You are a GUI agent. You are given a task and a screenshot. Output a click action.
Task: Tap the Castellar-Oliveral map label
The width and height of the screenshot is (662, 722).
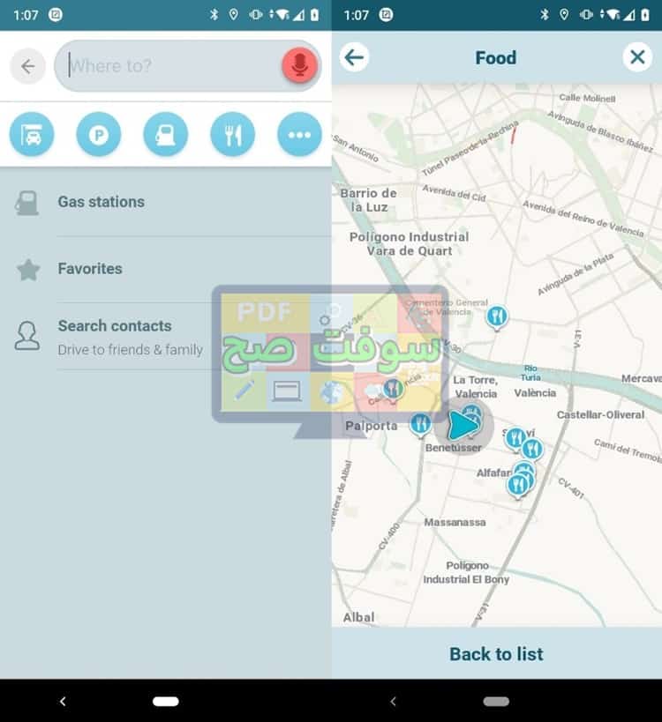click(600, 415)
